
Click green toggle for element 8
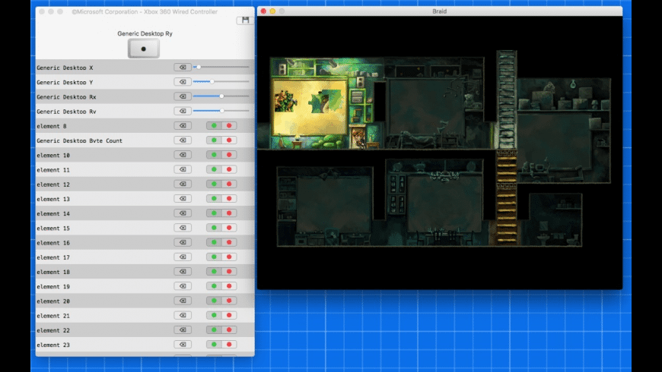point(214,126)
